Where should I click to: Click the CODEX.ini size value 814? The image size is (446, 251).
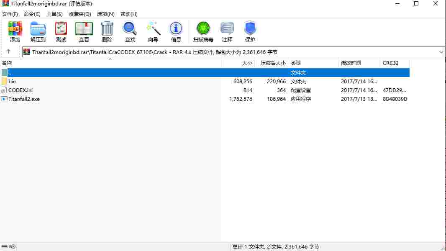pyautogui.click(x=248, y=90)
